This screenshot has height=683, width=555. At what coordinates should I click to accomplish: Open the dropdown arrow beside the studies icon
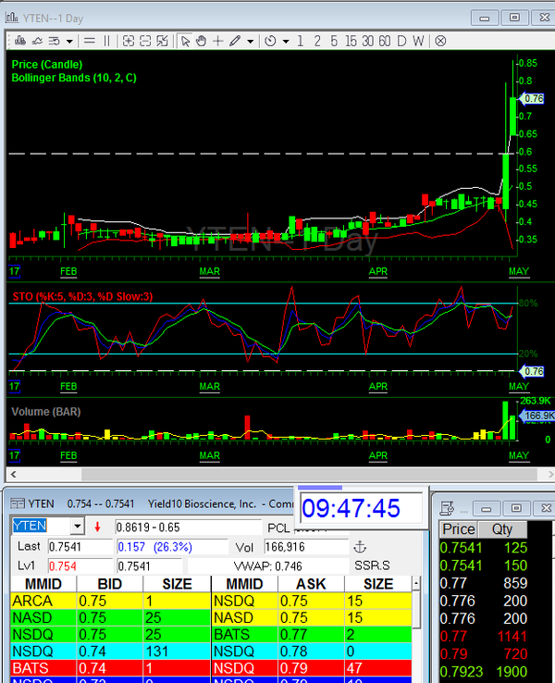pos(69,41)
